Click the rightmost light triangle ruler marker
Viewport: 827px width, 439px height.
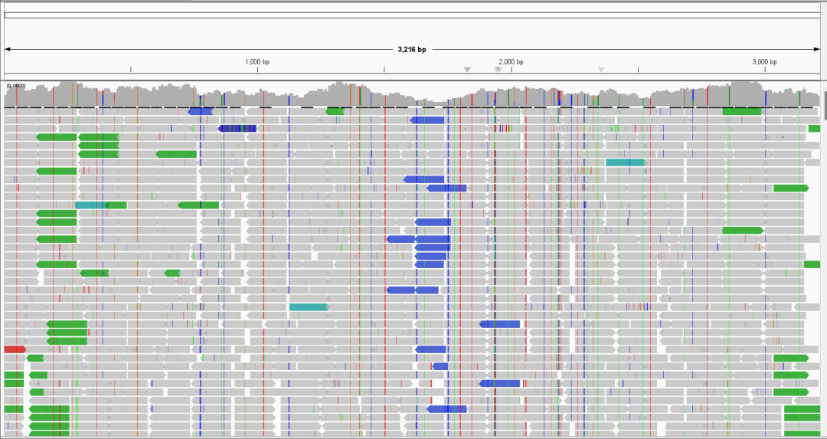601,70
